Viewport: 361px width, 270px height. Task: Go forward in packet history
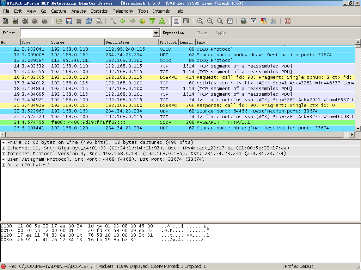[133, 21]
